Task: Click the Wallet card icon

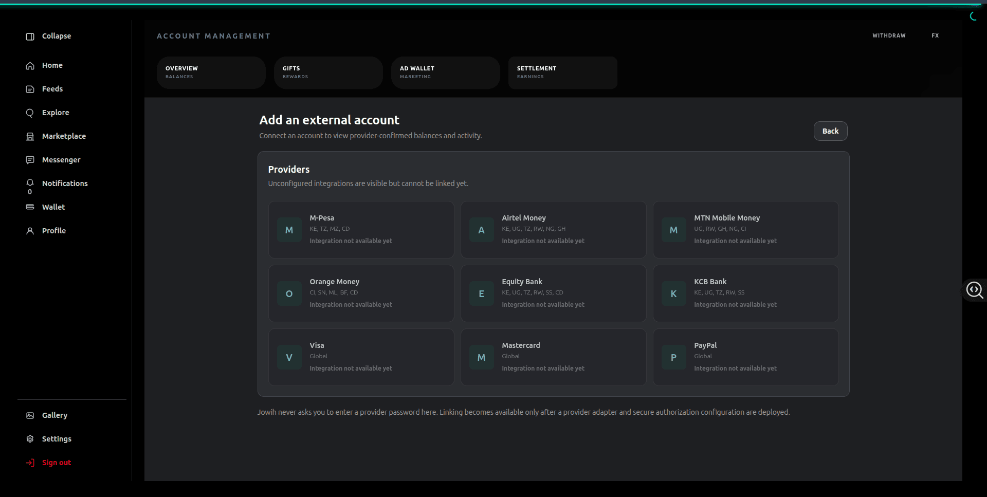Action: coord(30,207)
